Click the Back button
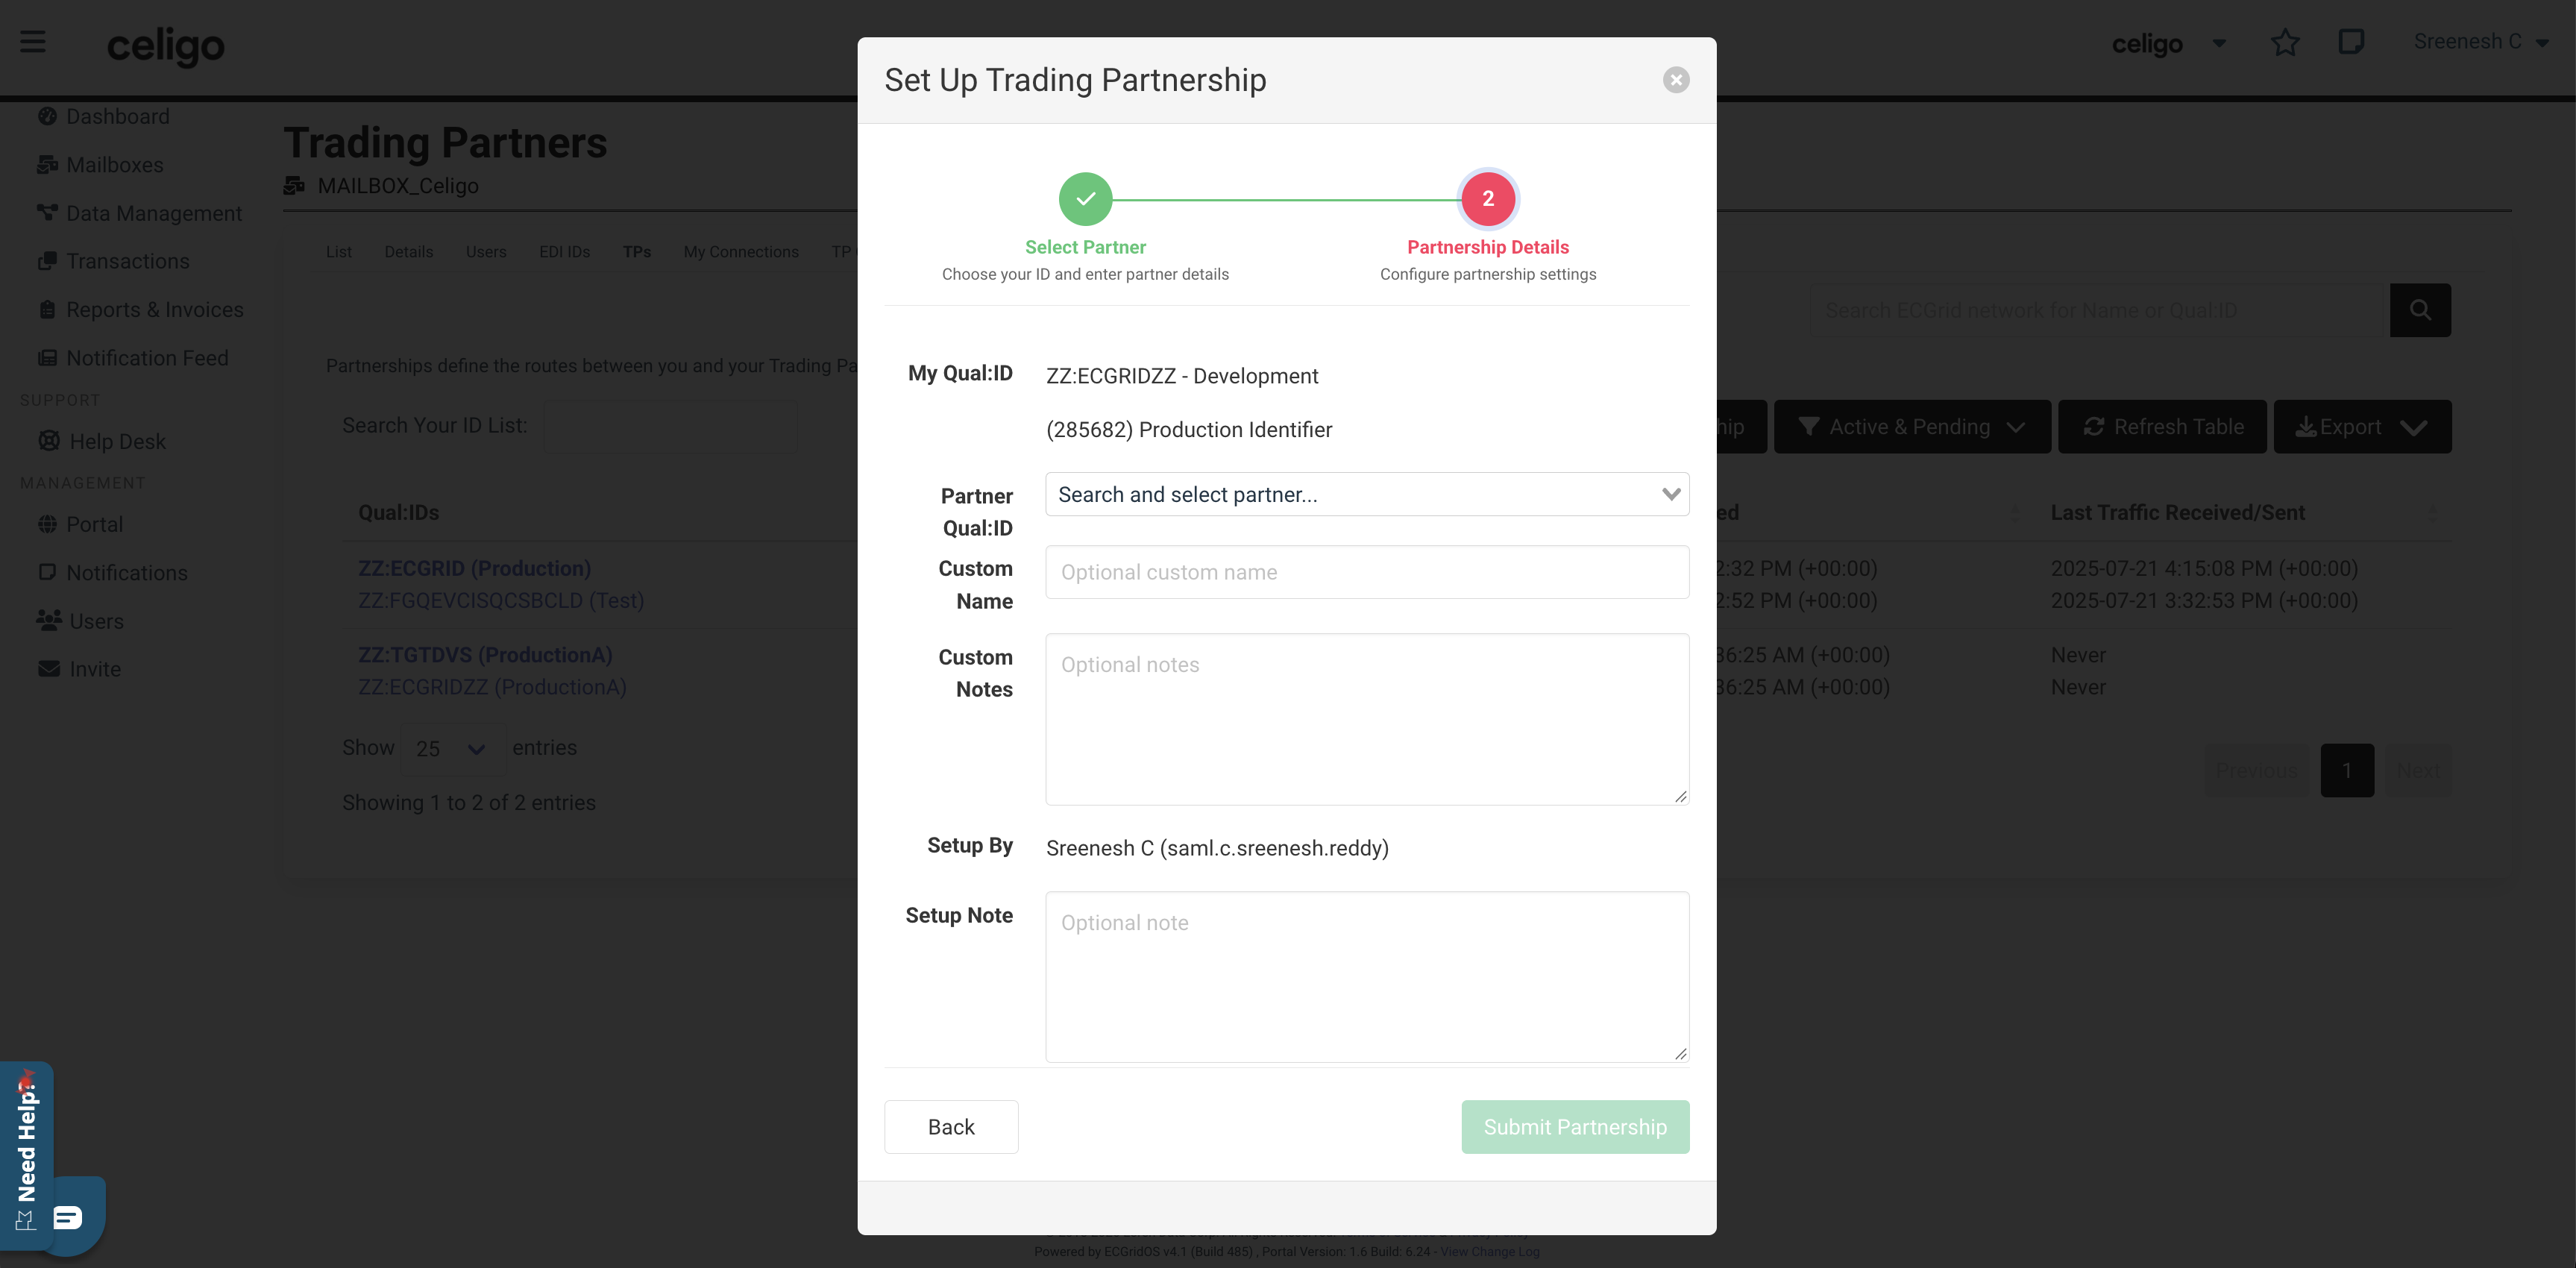The width and height of the screenshot is (2576, 1268). coord(951,1127)
